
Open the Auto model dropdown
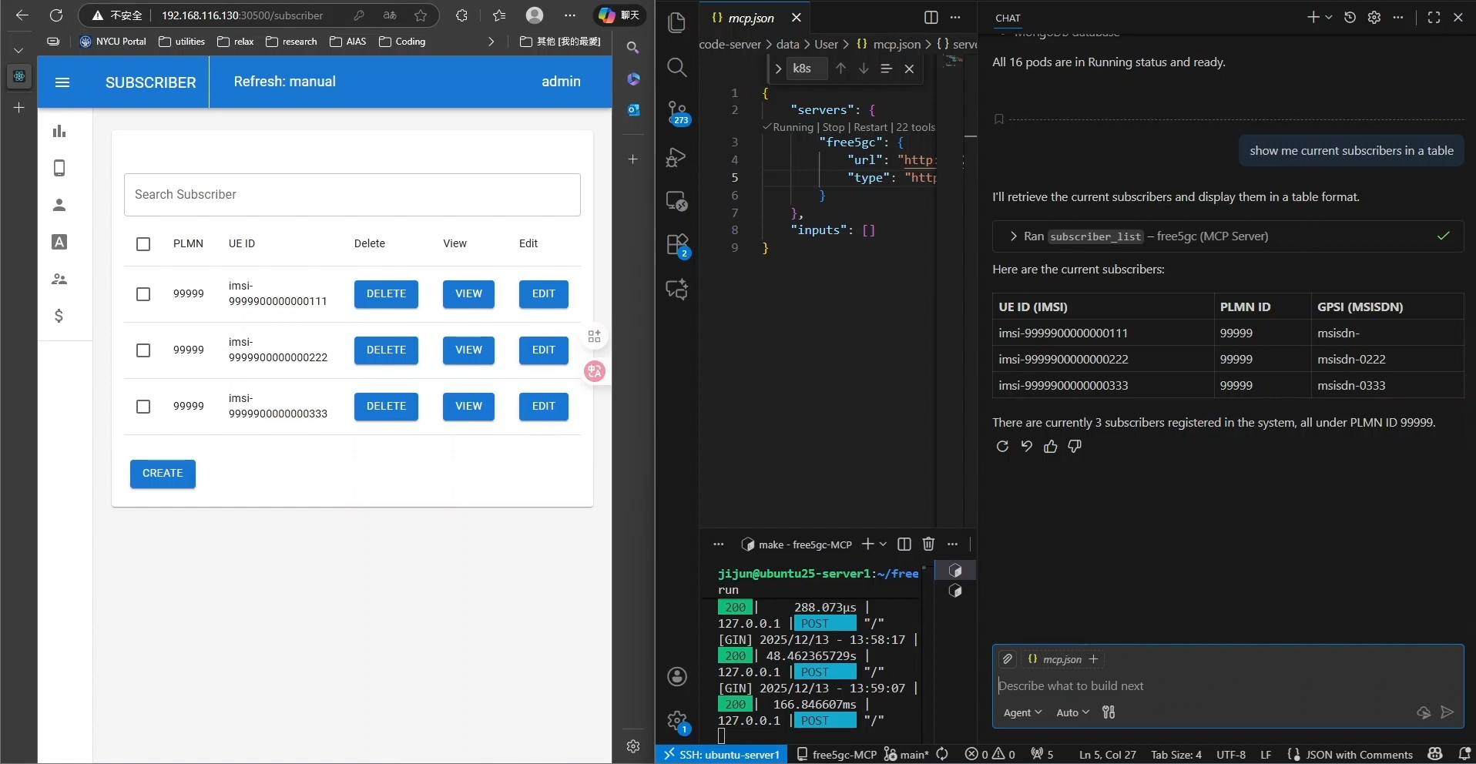click(x=1072, y=713)
